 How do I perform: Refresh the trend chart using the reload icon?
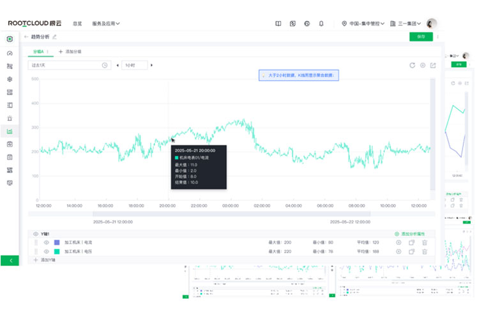point(413,65)
